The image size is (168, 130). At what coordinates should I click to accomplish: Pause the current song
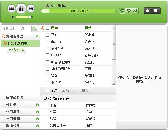pyautogui.click(x=21, y=8)
